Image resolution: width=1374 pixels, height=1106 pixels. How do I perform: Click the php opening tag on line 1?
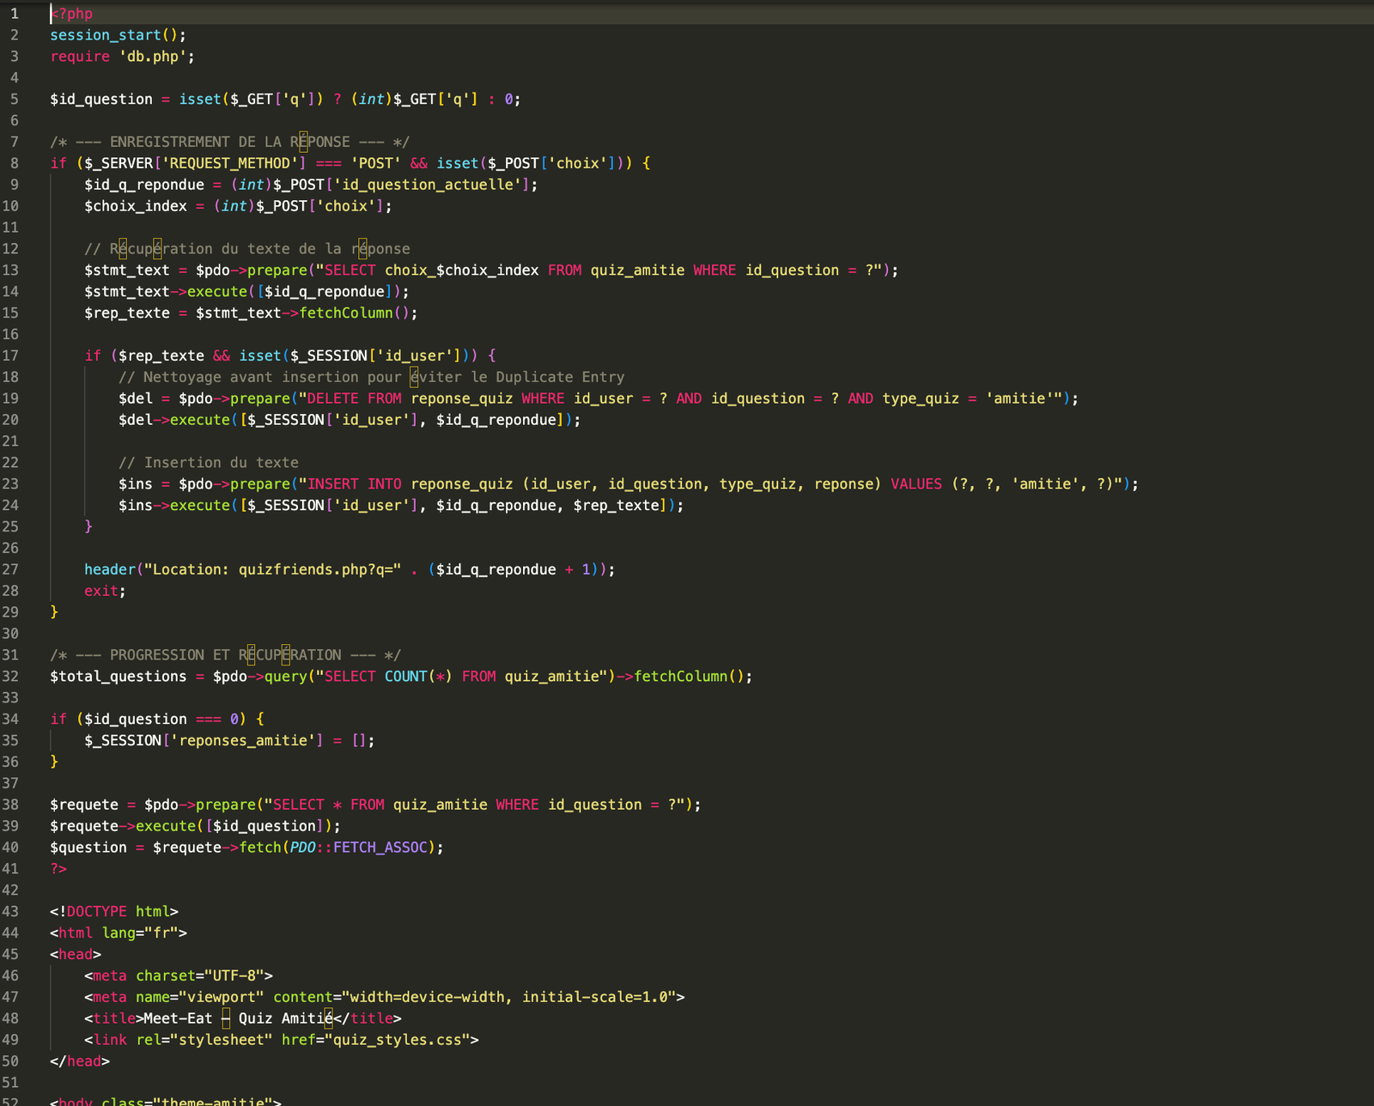70,13
